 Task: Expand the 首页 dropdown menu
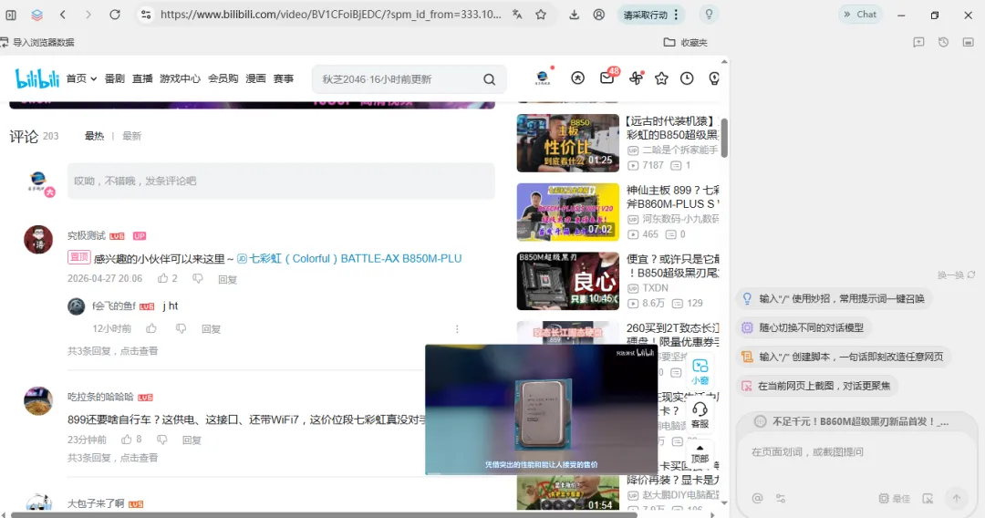[82, 78]
